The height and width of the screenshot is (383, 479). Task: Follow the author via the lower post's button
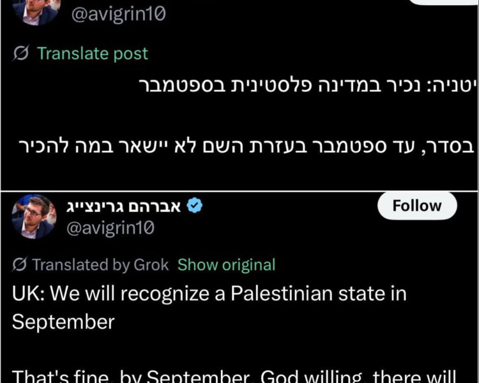(x=417, y=206)
